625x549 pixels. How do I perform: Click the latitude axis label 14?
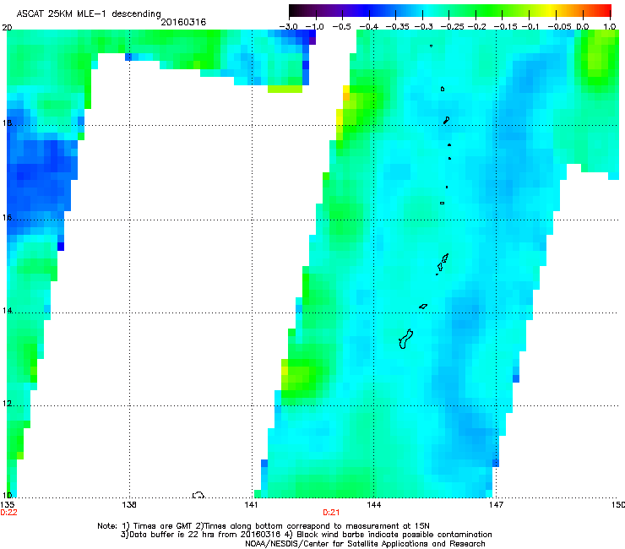[7, 310]
